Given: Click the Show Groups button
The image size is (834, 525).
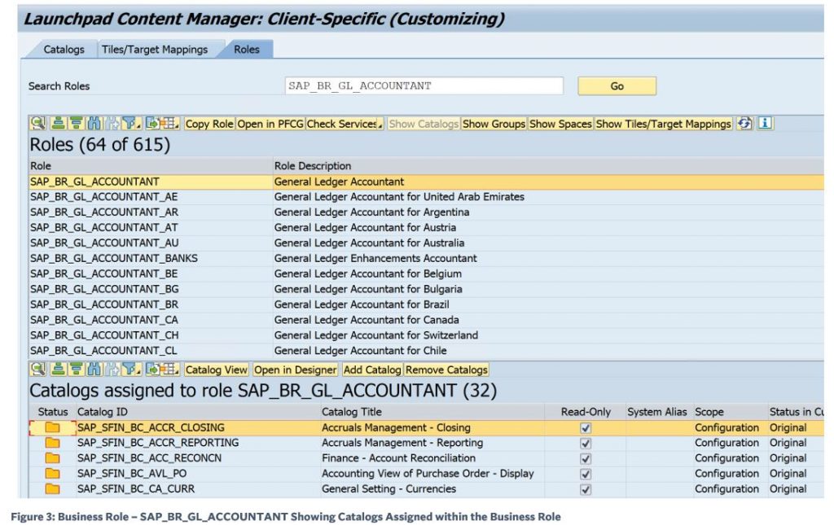Looking at the screenshot, I should (x=494, y=124).
